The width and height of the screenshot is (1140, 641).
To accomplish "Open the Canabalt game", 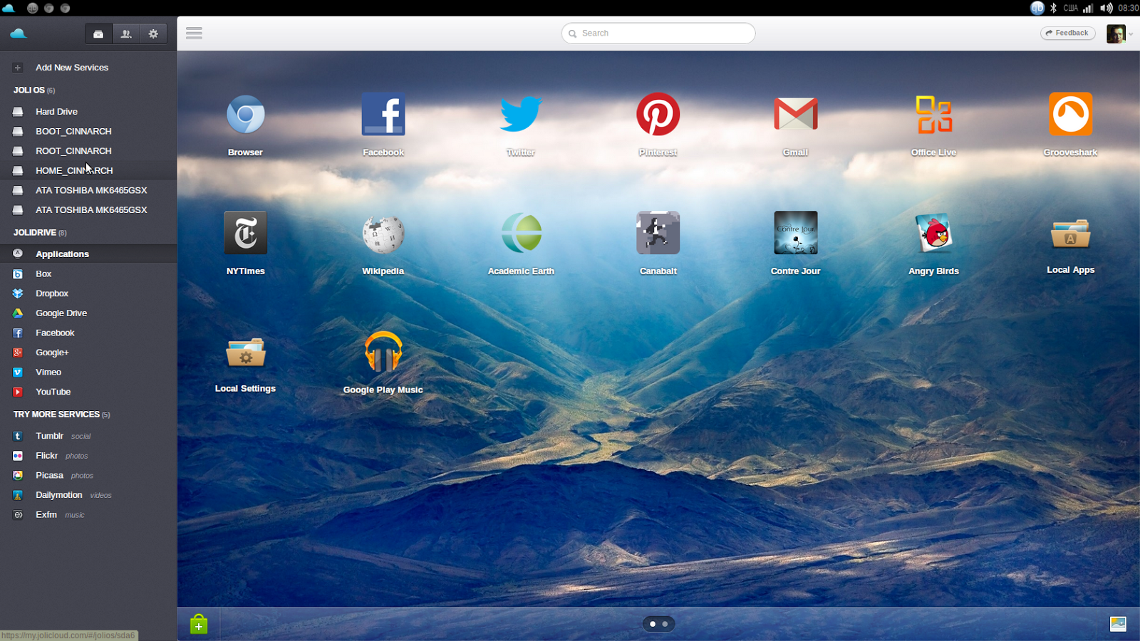I will (658, 233).
